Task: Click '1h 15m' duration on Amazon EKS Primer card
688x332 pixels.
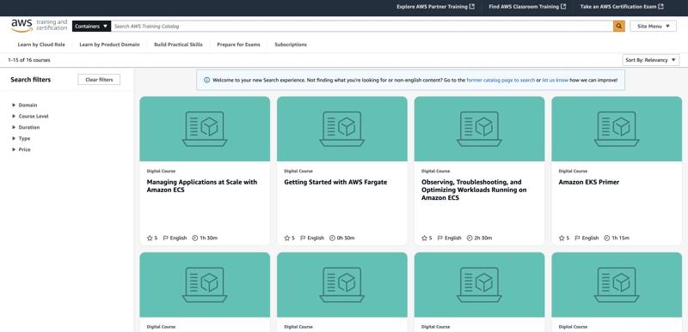Action: (620, 238)
